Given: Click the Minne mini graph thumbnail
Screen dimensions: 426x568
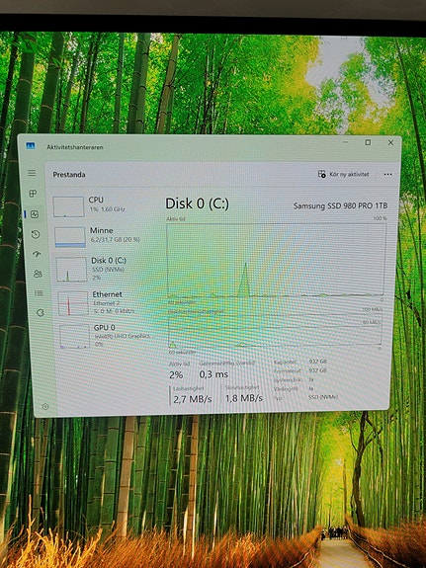Looking at the screenshot, I should tap(70, 237).
